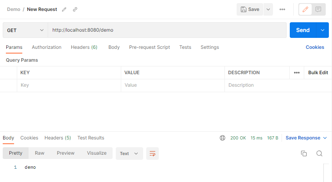Open the Authorization tab

point(47,47)
